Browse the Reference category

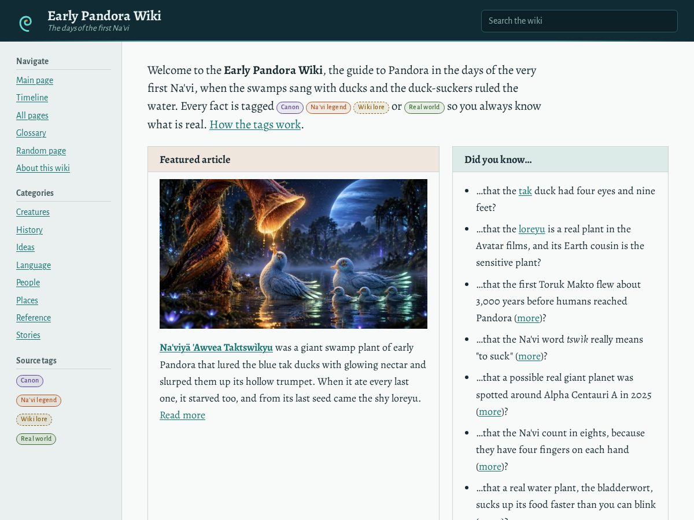(x=34, y=318)
